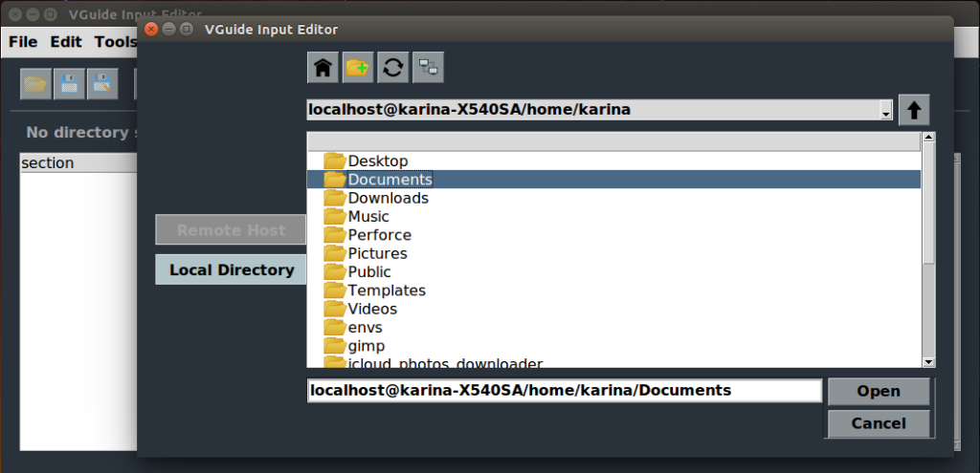Refresh the directory listing
The image size is (980, 473).
click(x=393, y=68)
